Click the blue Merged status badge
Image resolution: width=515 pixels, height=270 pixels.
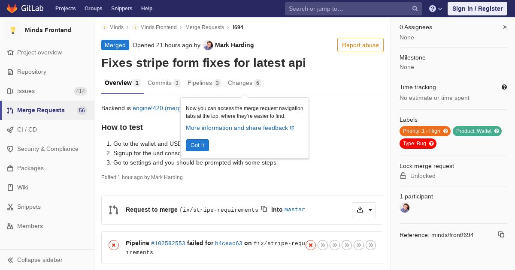115,45
